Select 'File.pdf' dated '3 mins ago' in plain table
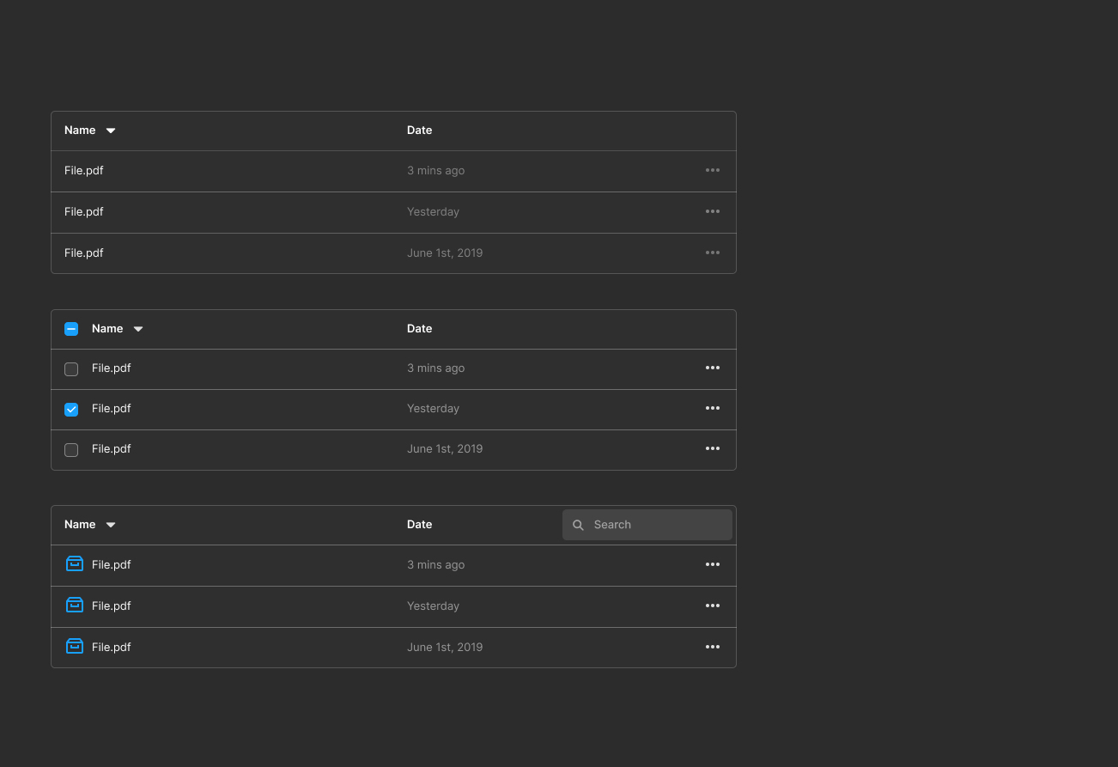Viewport: 1118px width, 767px height. coord(84,171)
